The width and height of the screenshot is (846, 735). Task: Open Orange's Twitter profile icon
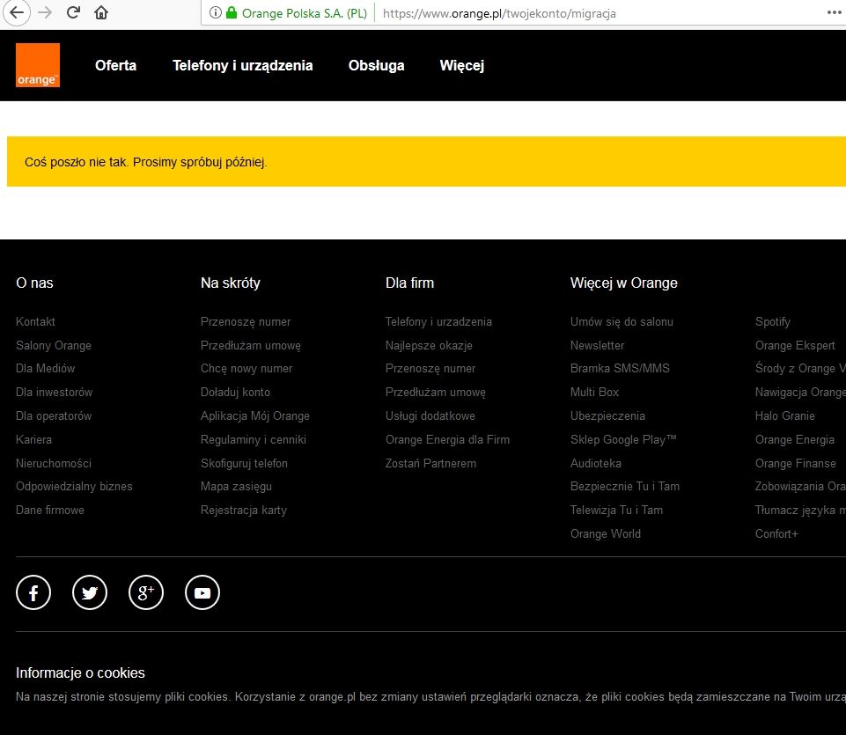90,593
